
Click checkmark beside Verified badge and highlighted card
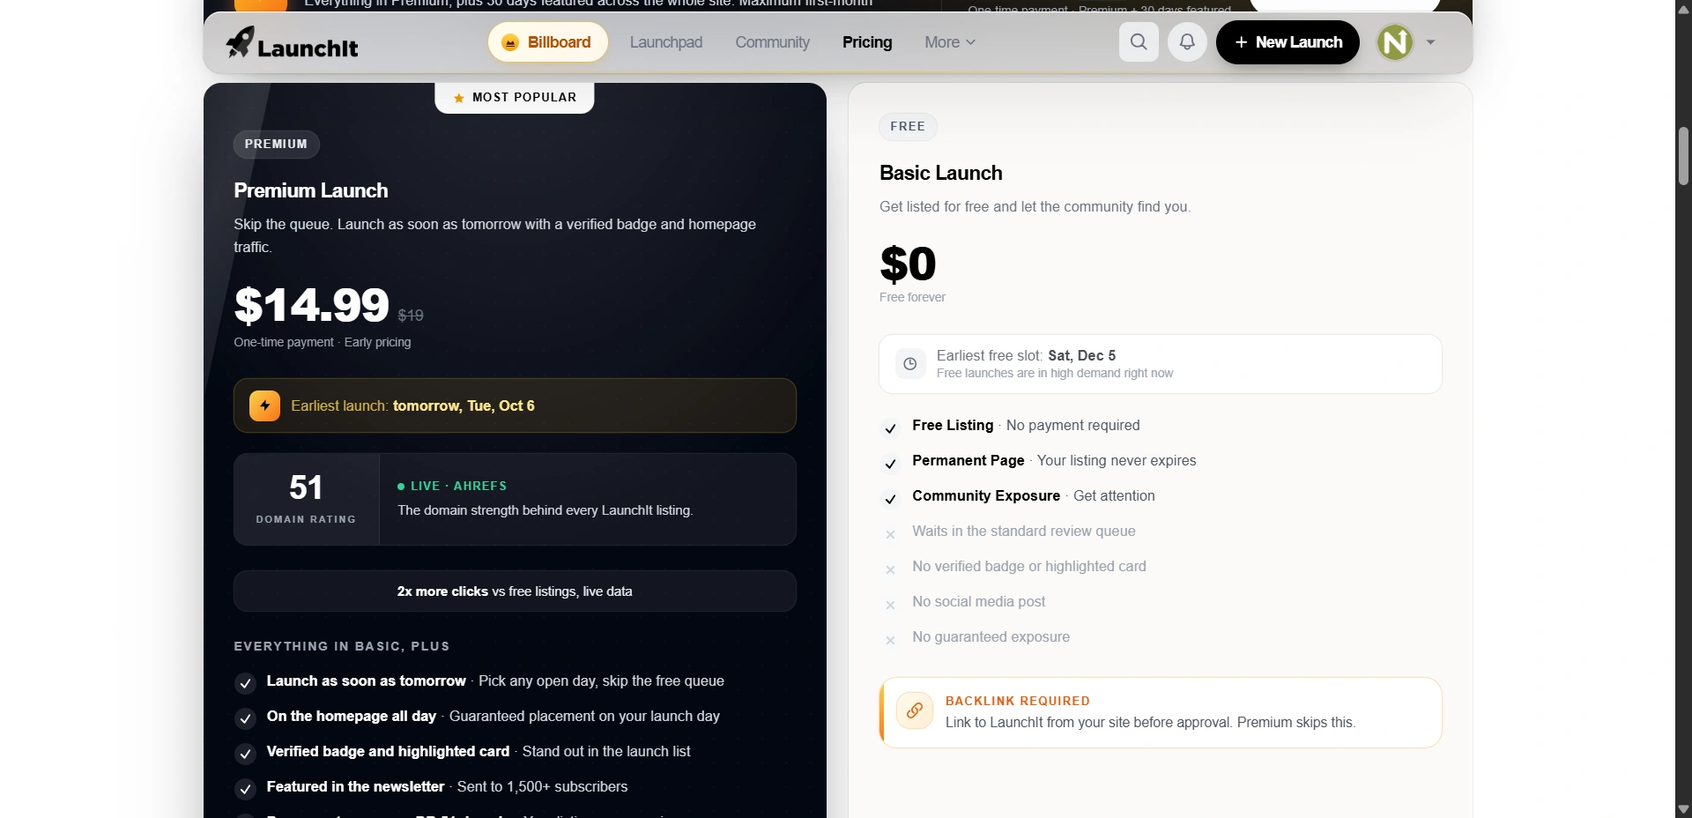[x=245, y=755]
